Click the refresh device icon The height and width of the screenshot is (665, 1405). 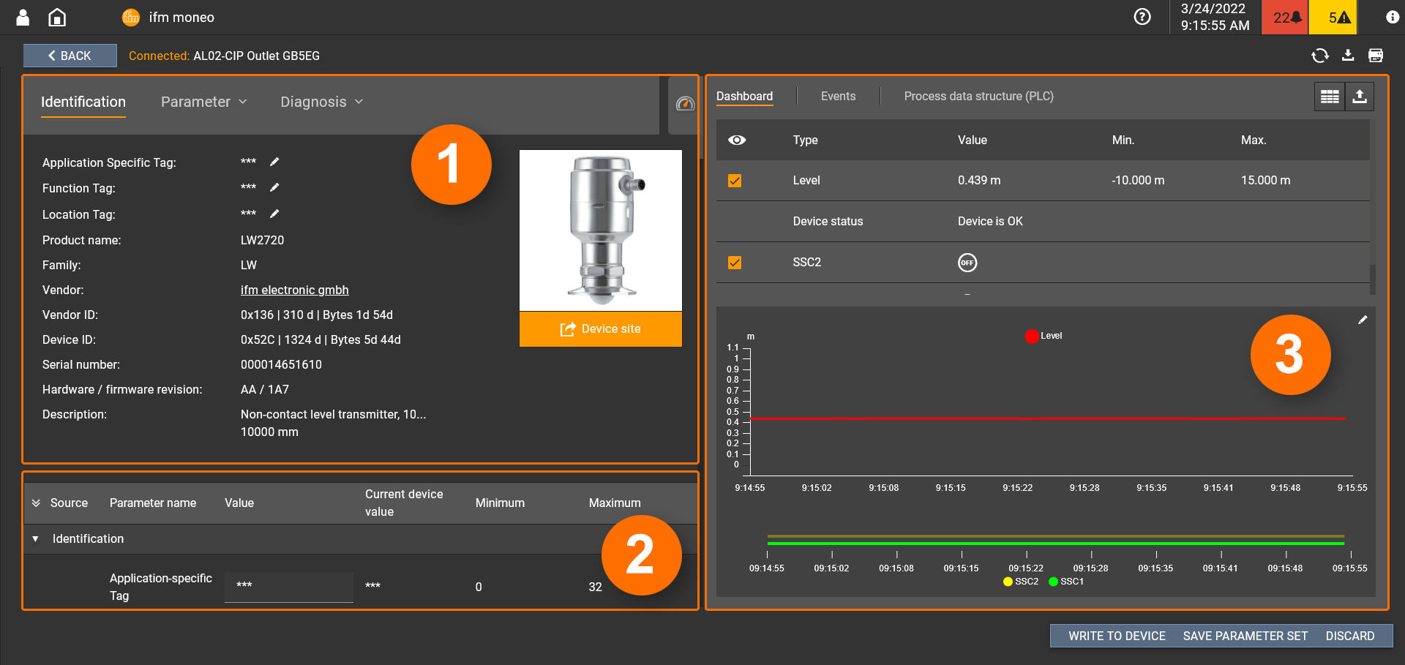click(1319, 56)
